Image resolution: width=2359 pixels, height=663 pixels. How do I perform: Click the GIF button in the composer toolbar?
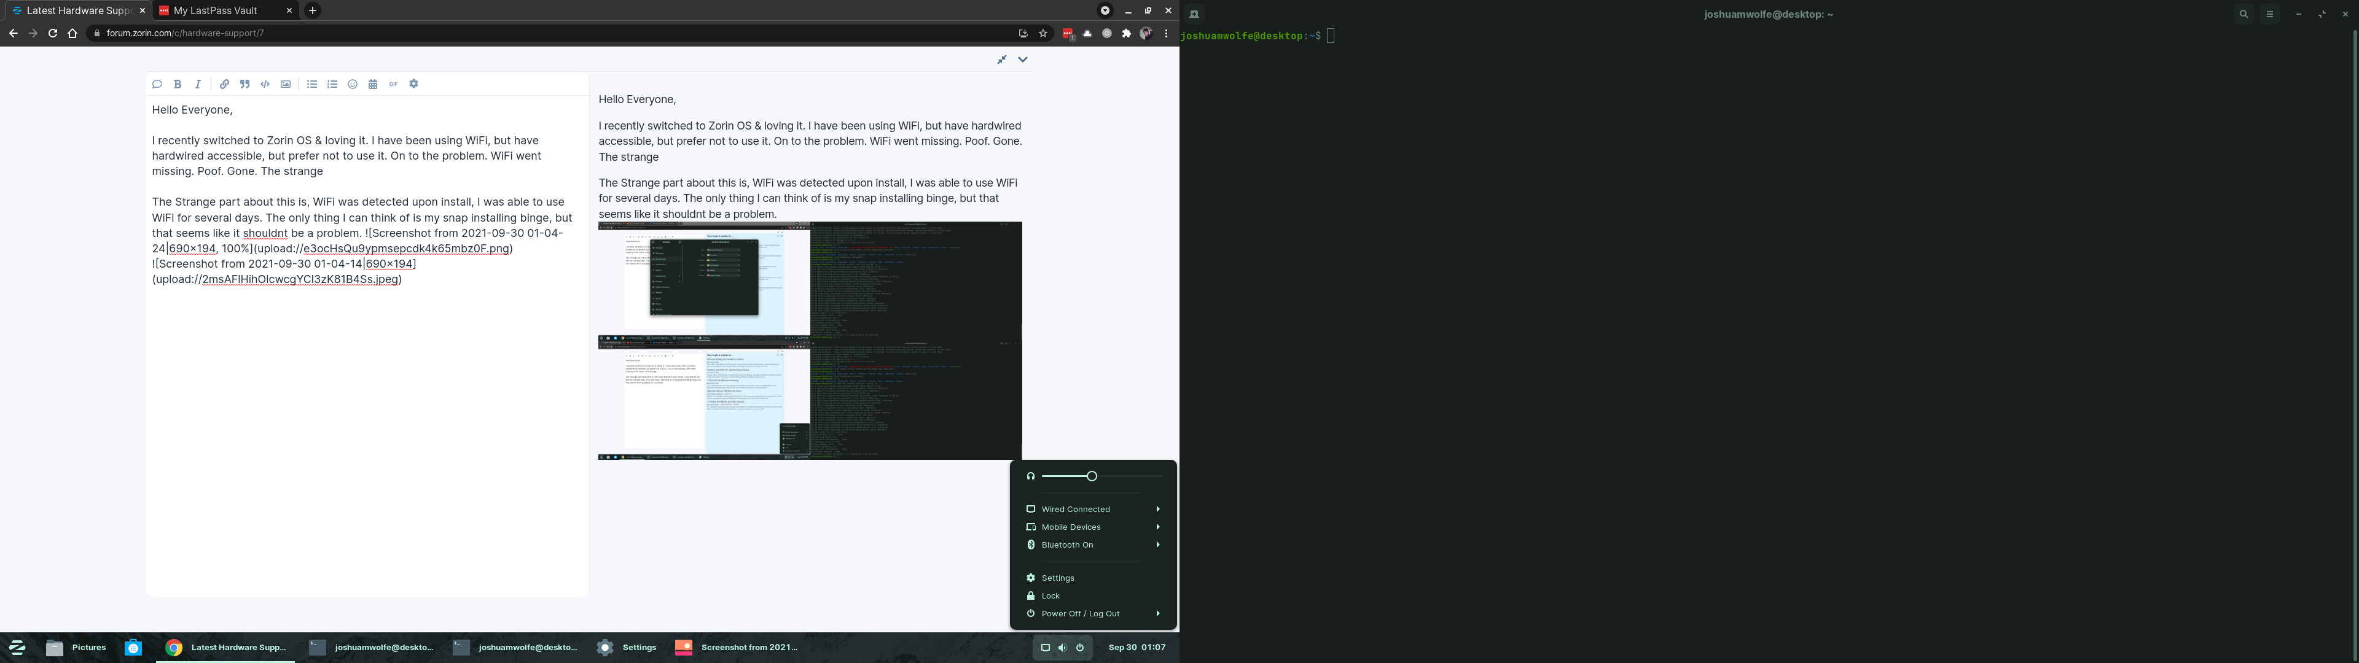[394, 84]
